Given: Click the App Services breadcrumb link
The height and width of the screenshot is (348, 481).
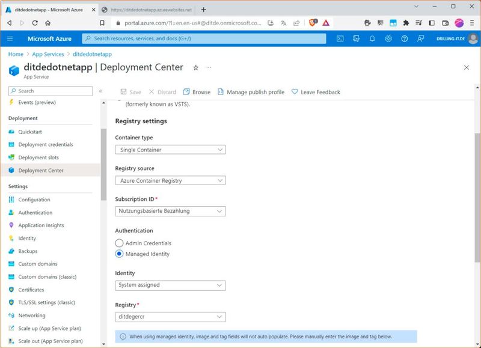Looking at the screenshot, I should tap(49, 54).
